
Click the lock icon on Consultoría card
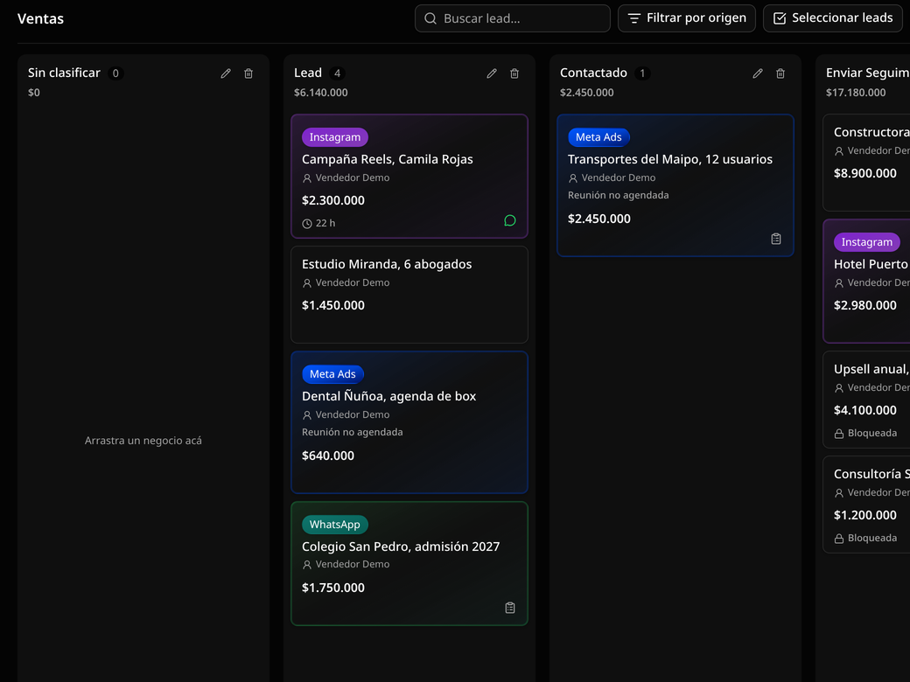838,539
